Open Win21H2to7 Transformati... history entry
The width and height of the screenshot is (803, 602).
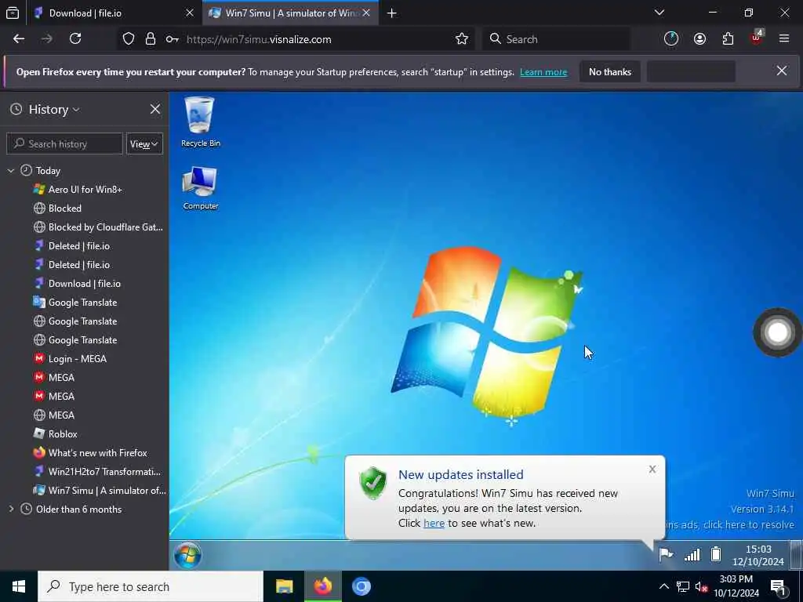click(x=97, y=471)
